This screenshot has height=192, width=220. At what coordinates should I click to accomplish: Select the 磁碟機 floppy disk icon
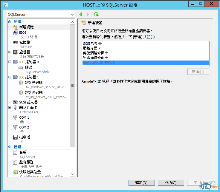(15, 137)
